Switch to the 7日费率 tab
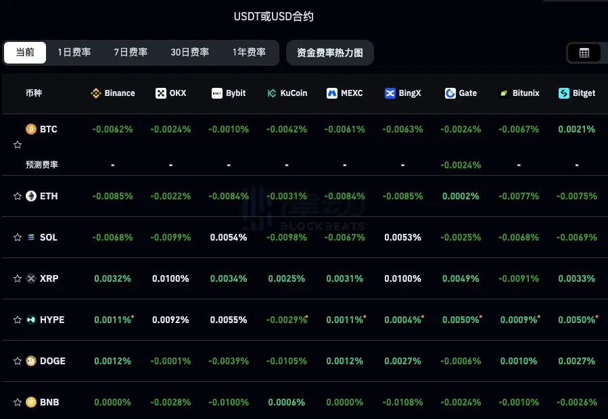 [x=131, y=52]
